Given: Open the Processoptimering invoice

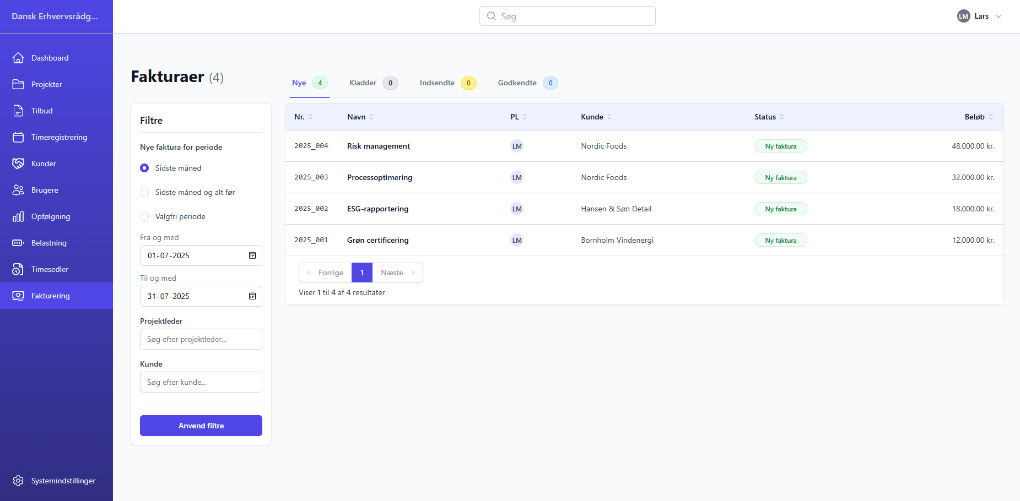Looking at the screenshot, I should pyautogui.click(x=380, y=177).
